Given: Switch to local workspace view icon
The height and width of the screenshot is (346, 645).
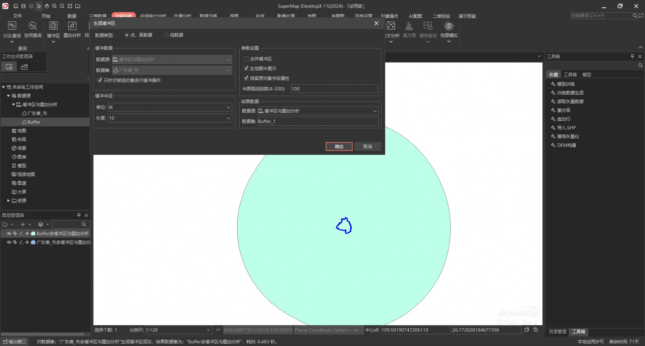Looking at the screenshot, I should click(x=9, y=67).
